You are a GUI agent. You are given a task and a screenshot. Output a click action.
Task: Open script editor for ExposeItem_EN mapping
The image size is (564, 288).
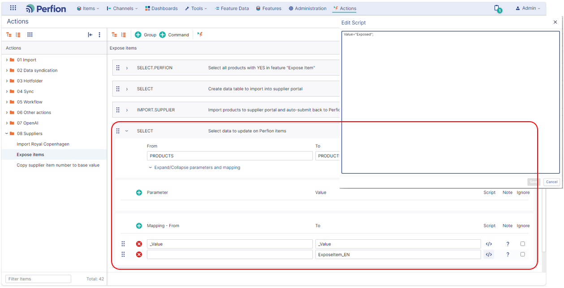click(x=489, y=254)
